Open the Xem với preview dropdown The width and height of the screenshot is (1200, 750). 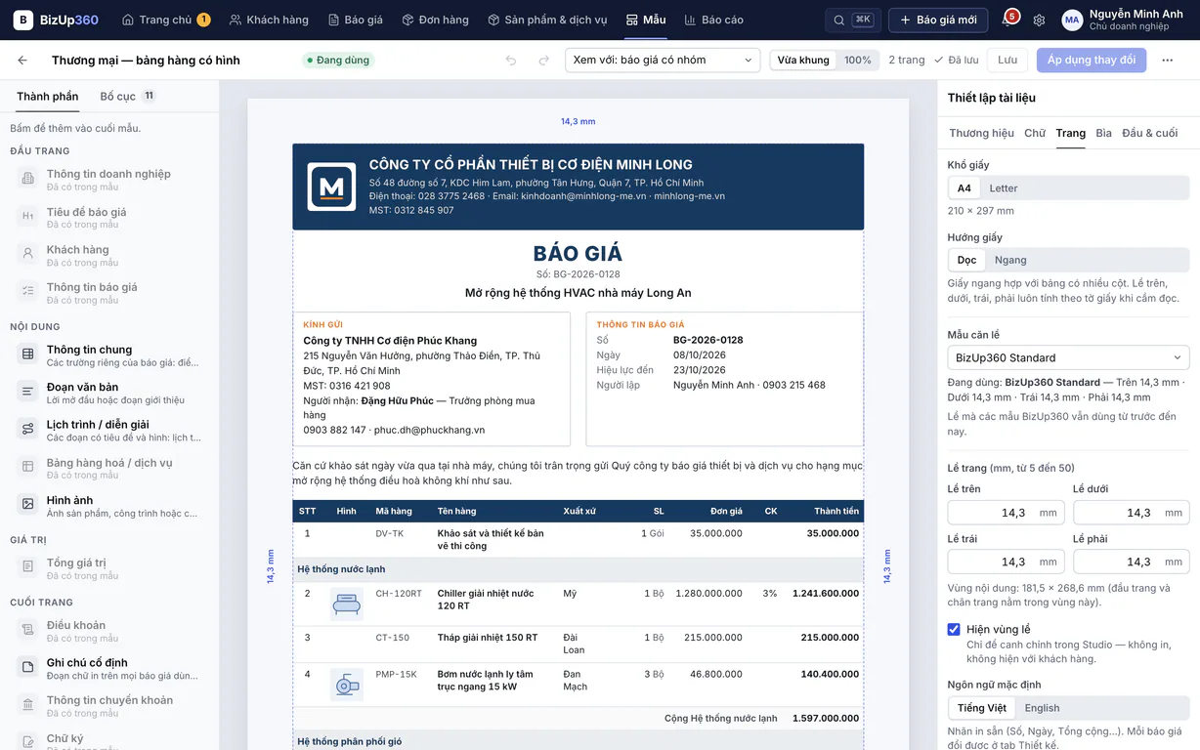coord(664,61)
